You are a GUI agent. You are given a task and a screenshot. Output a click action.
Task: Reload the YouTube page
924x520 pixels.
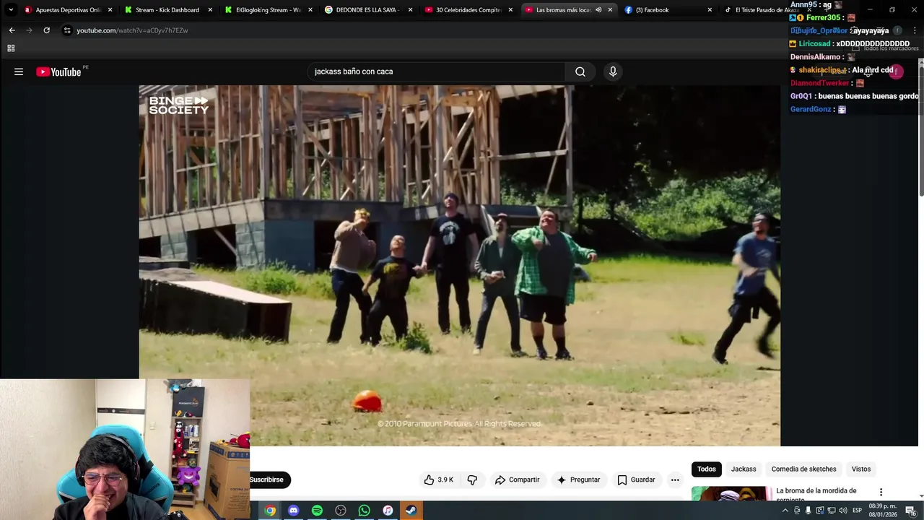point(46,30)
